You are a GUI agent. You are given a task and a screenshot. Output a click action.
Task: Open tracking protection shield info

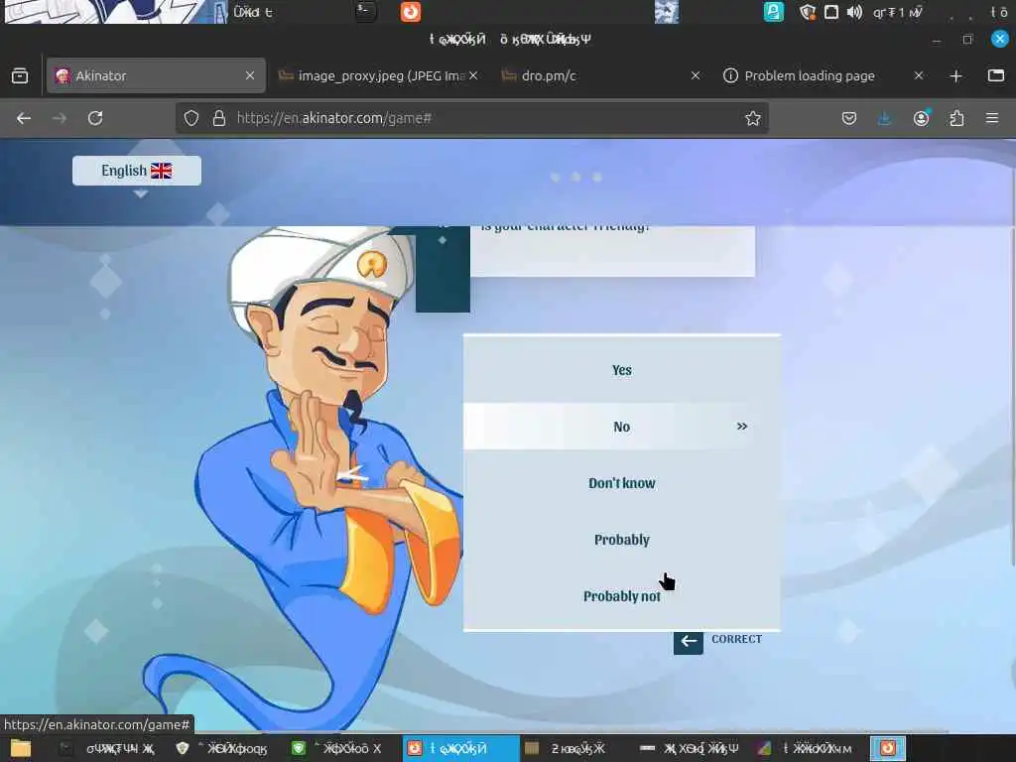tap(191, 118)
